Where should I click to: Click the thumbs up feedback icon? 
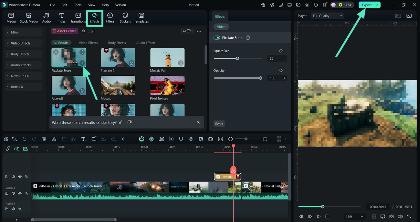121,122
